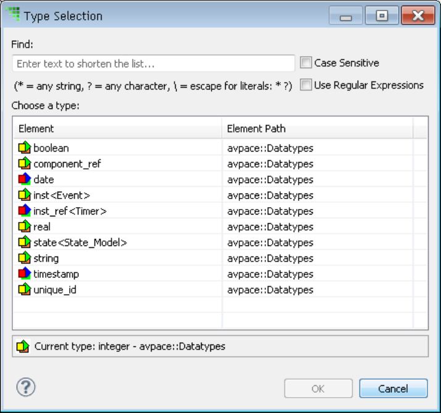Screen dimensions: 441x413
Task: Close the Type Selection dialog window
Action: point(414,17)
